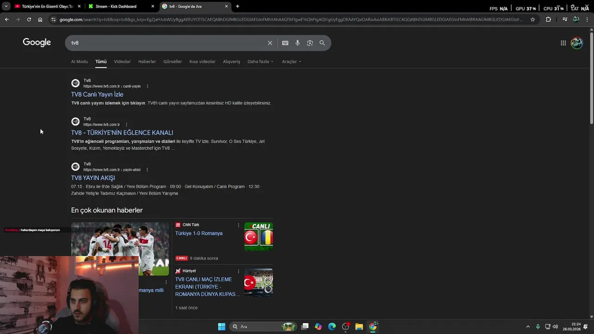The image size is (594, 334).
Task: Close the Kick Dashboard tab
Action: [153, 6]
